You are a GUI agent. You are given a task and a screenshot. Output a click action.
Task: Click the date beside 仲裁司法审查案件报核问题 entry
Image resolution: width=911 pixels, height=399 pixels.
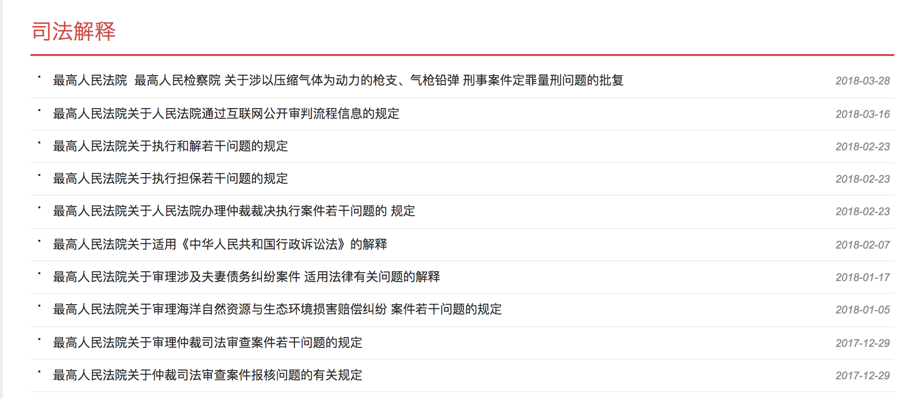[x=862, y=375]
